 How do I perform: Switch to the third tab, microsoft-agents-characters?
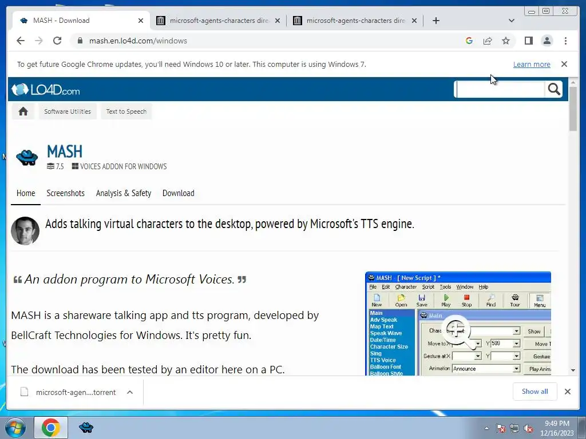point(355,21)
